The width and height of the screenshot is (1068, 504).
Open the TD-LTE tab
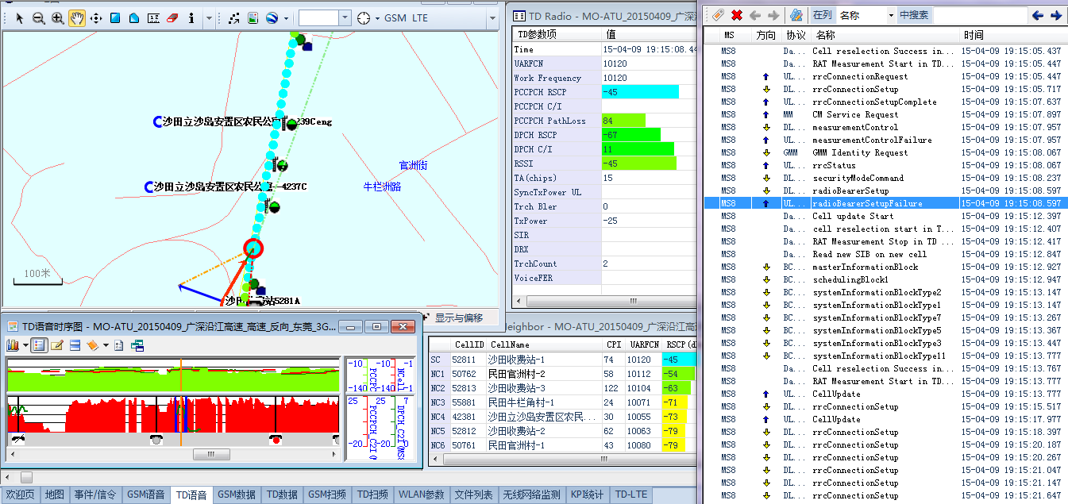631,494
